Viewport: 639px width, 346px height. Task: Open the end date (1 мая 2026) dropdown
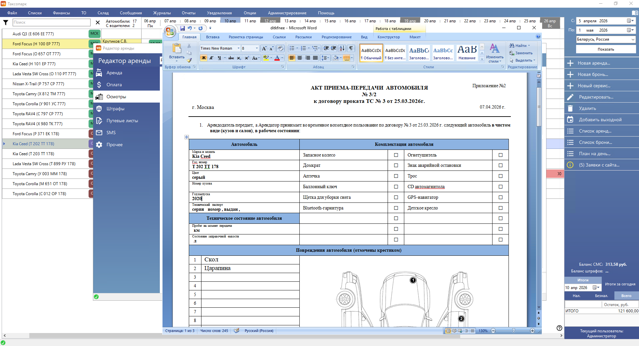(630, 30)
